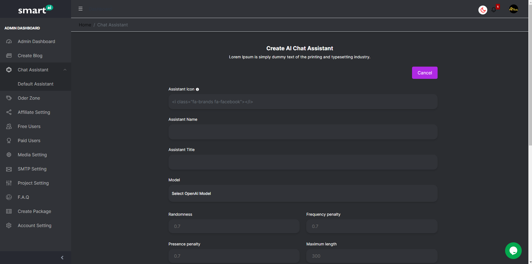Screen dimensions: 532x264
Task: Open Project Setting in the sidebar
Action: click(33, 183)
